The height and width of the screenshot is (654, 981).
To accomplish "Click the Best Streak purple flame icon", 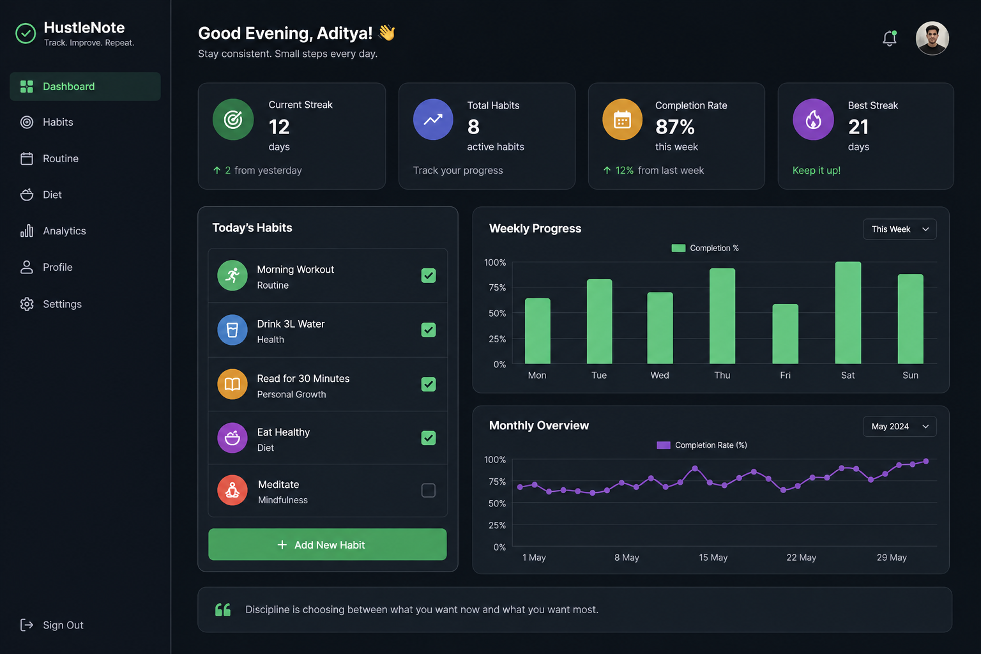I will [x=813, y=119].
